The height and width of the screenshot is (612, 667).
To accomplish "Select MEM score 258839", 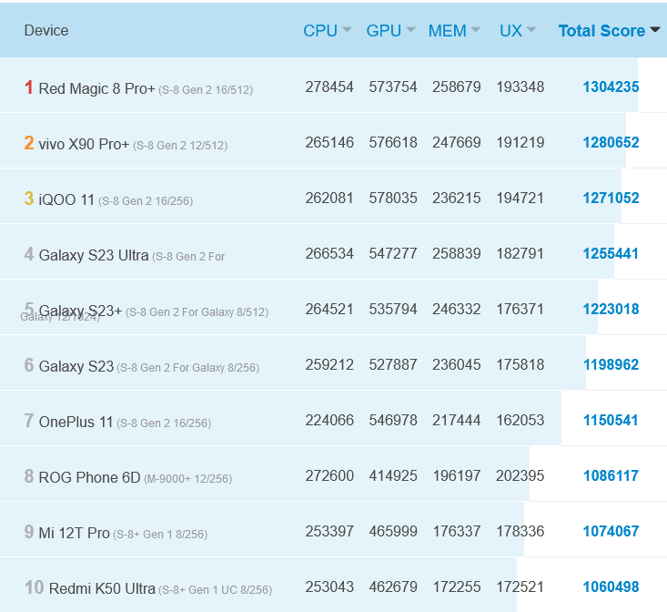I will (x=457, y=254).
